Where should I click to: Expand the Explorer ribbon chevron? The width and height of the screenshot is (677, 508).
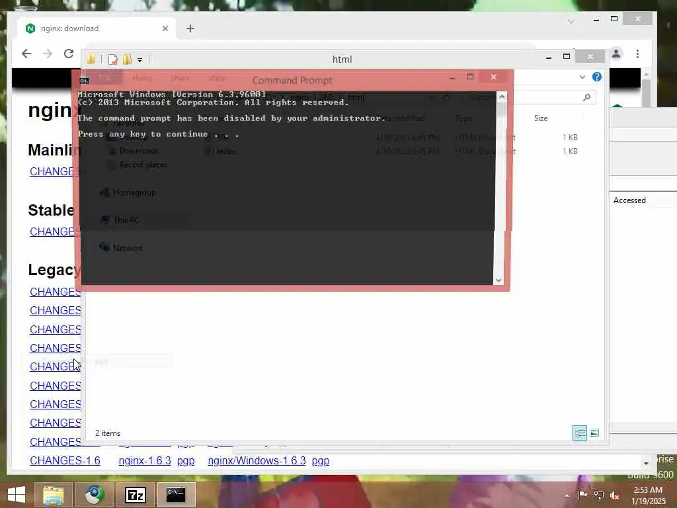point(582,77)
